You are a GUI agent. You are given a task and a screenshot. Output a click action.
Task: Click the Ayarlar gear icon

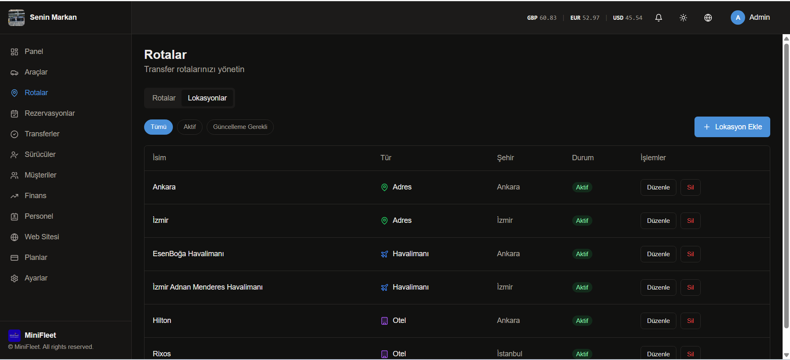click(14, 278)
